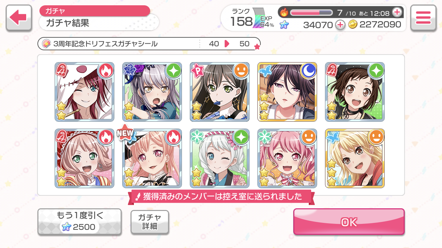Viewport: 442px width, 248px height.
Task: Tap the pink star sticker icon
Action: point(47,44)
